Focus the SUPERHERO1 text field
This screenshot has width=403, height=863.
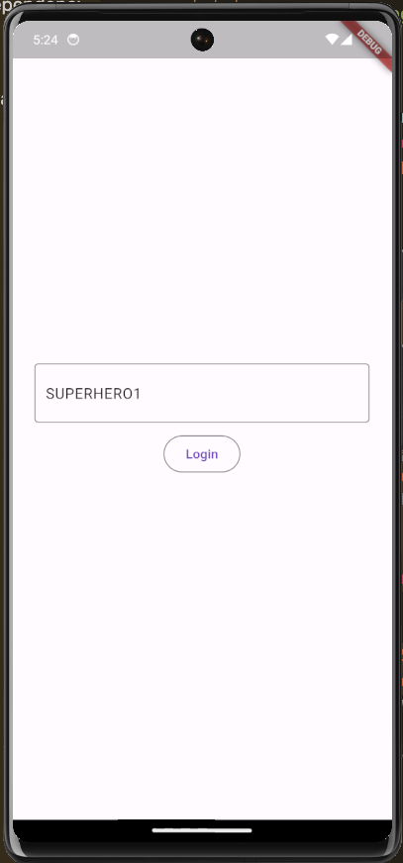(202, 393)
